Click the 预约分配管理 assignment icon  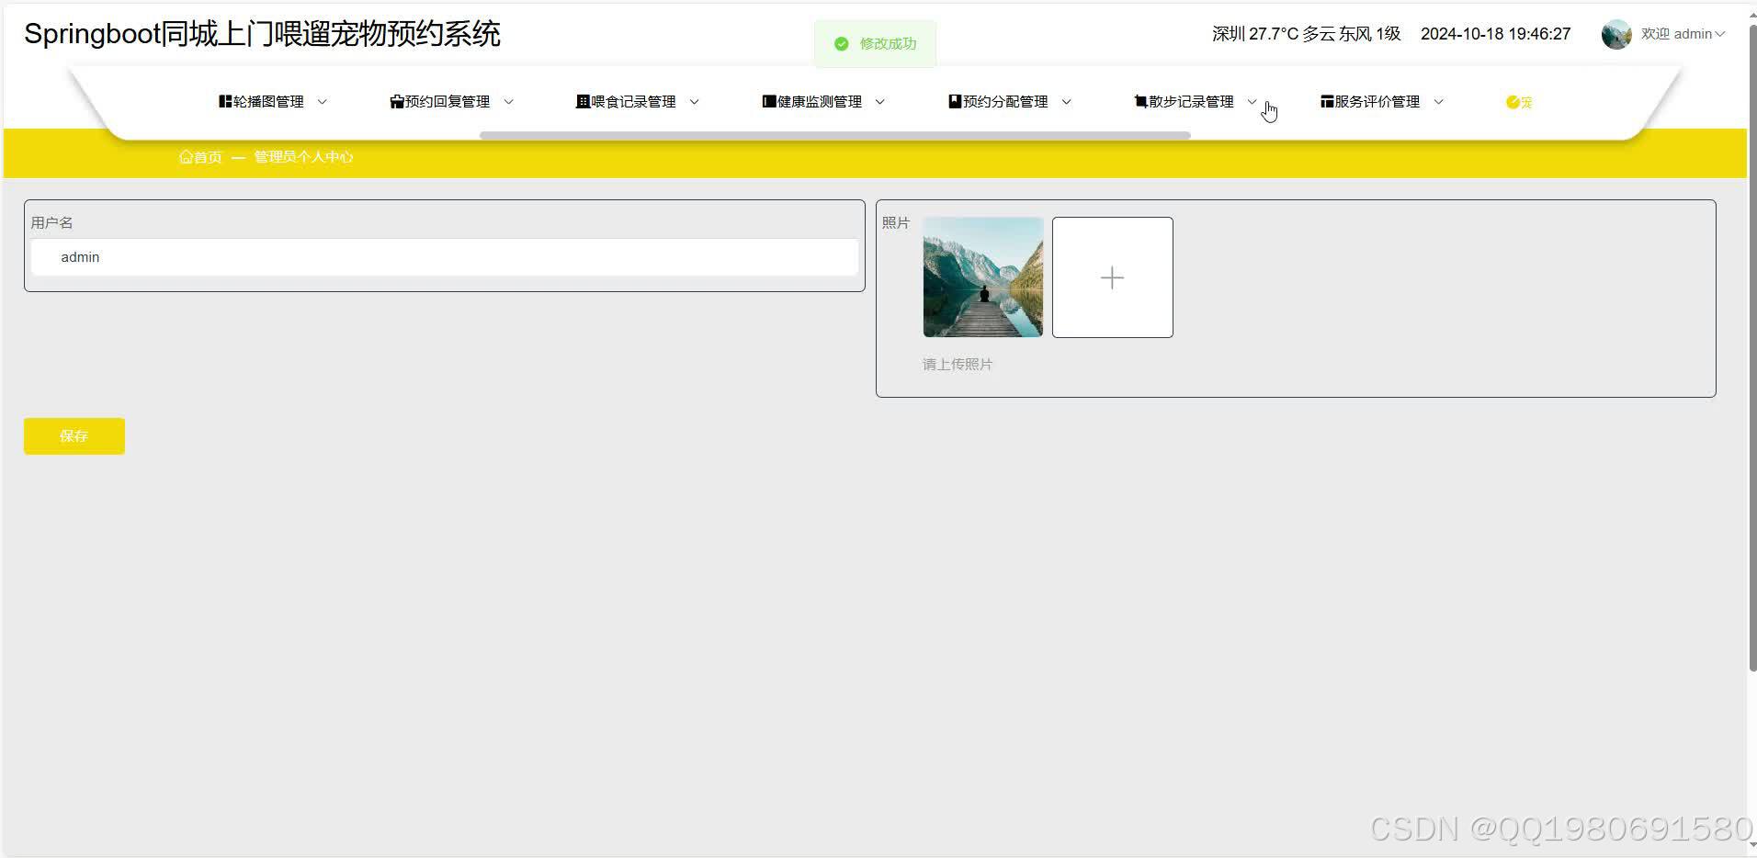[953, 101]
